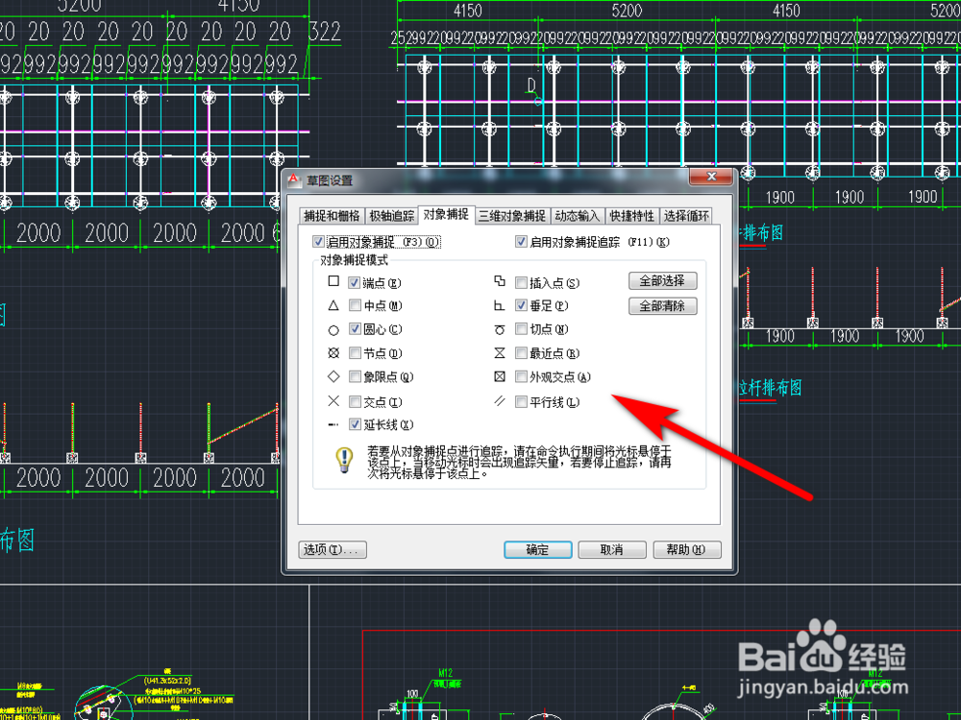961x720 pixels.
Task: Click the quadrant diamond symbol icon
Action: point(333,376)
